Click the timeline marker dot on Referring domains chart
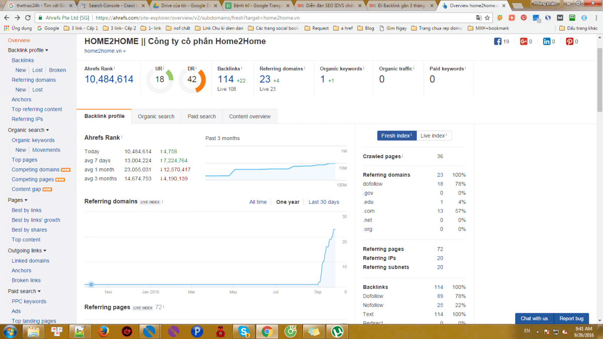This screenshot has width=603, height=339. (x=91, y=284)
